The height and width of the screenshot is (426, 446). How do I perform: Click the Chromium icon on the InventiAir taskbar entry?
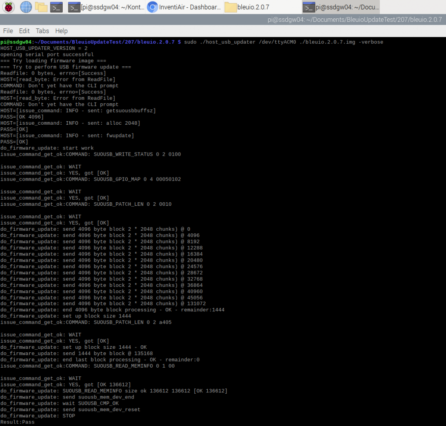click(152, 7)
